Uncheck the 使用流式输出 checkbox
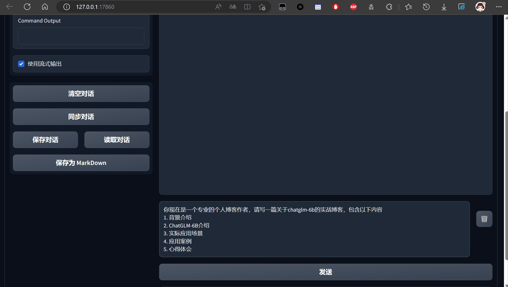Viewport: 508px width, 287px height. pyautogui.click(x=21, y=64)
